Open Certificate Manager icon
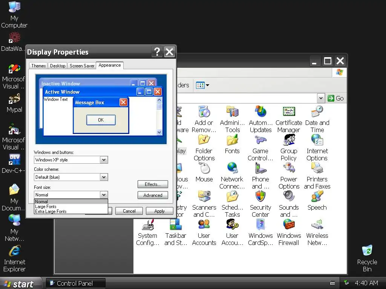The height and width of the screenshot is (289, 386). [x=289, y=119]
